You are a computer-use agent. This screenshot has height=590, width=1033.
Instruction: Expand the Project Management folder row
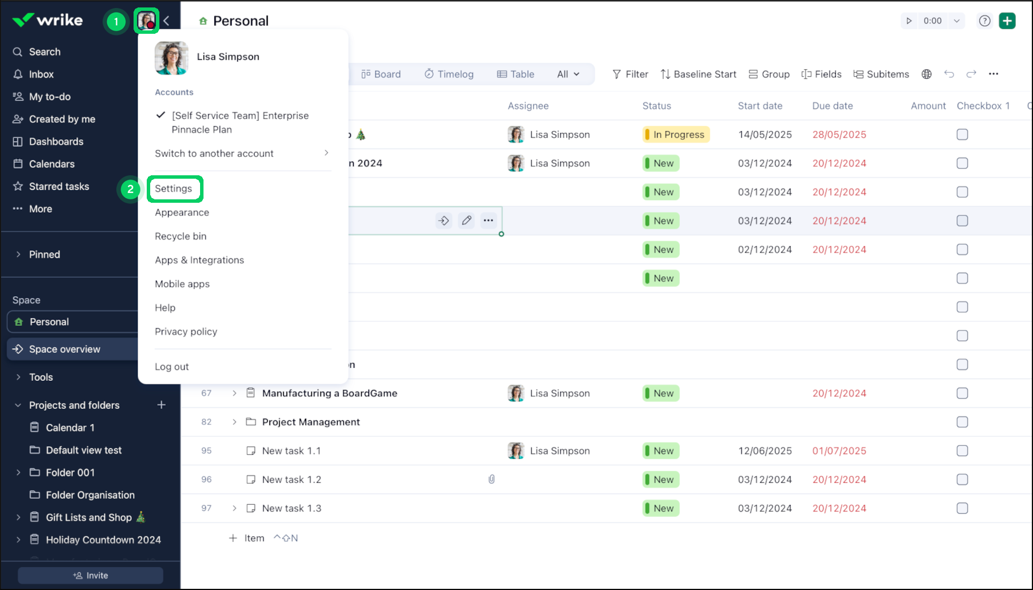click(x=234, y=422)
